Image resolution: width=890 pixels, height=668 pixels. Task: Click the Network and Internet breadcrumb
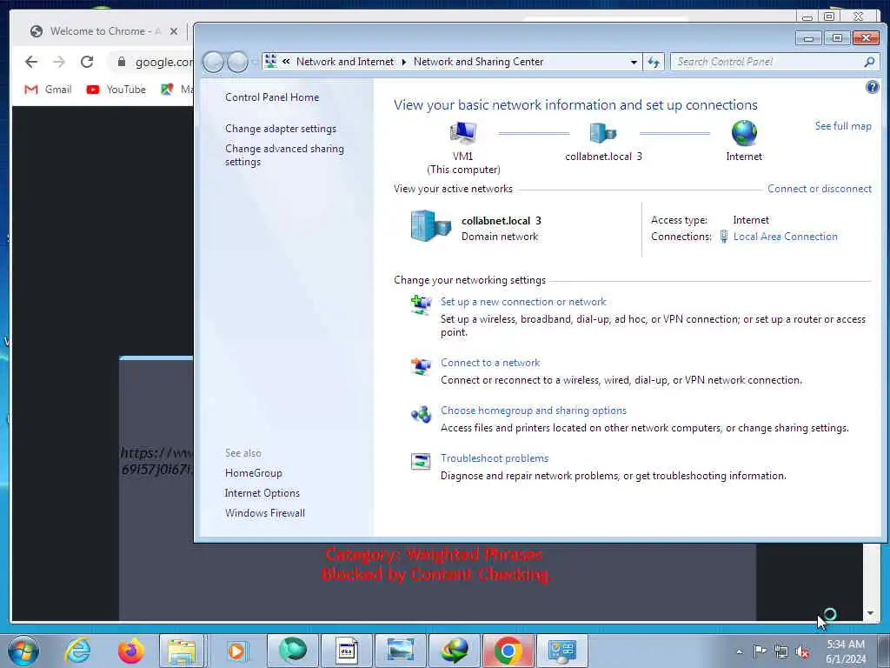344,62
